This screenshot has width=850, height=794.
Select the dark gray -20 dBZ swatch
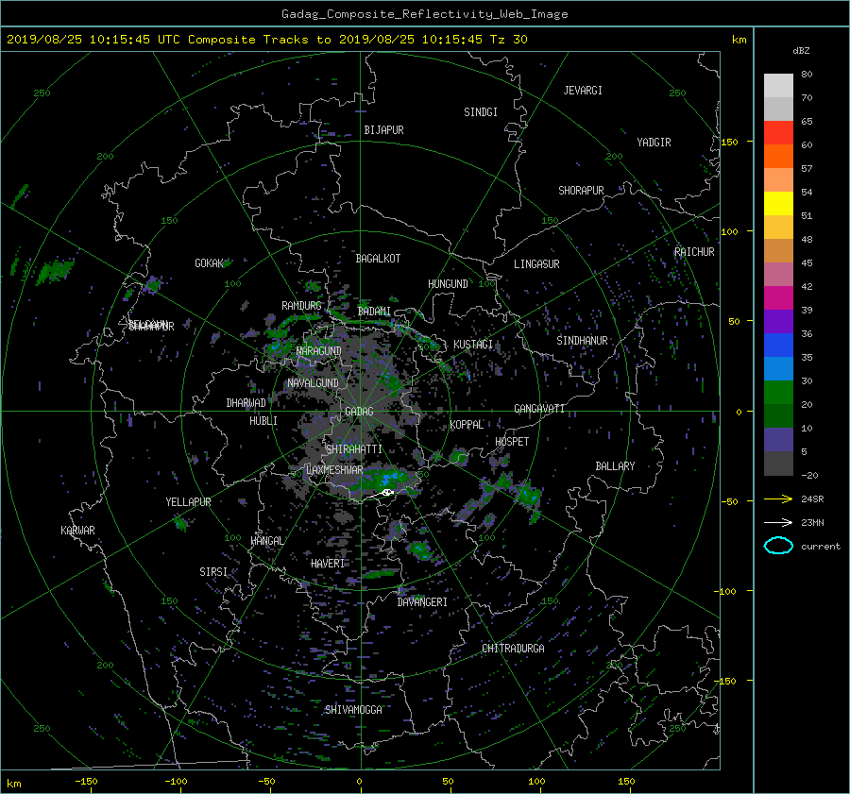778,463
